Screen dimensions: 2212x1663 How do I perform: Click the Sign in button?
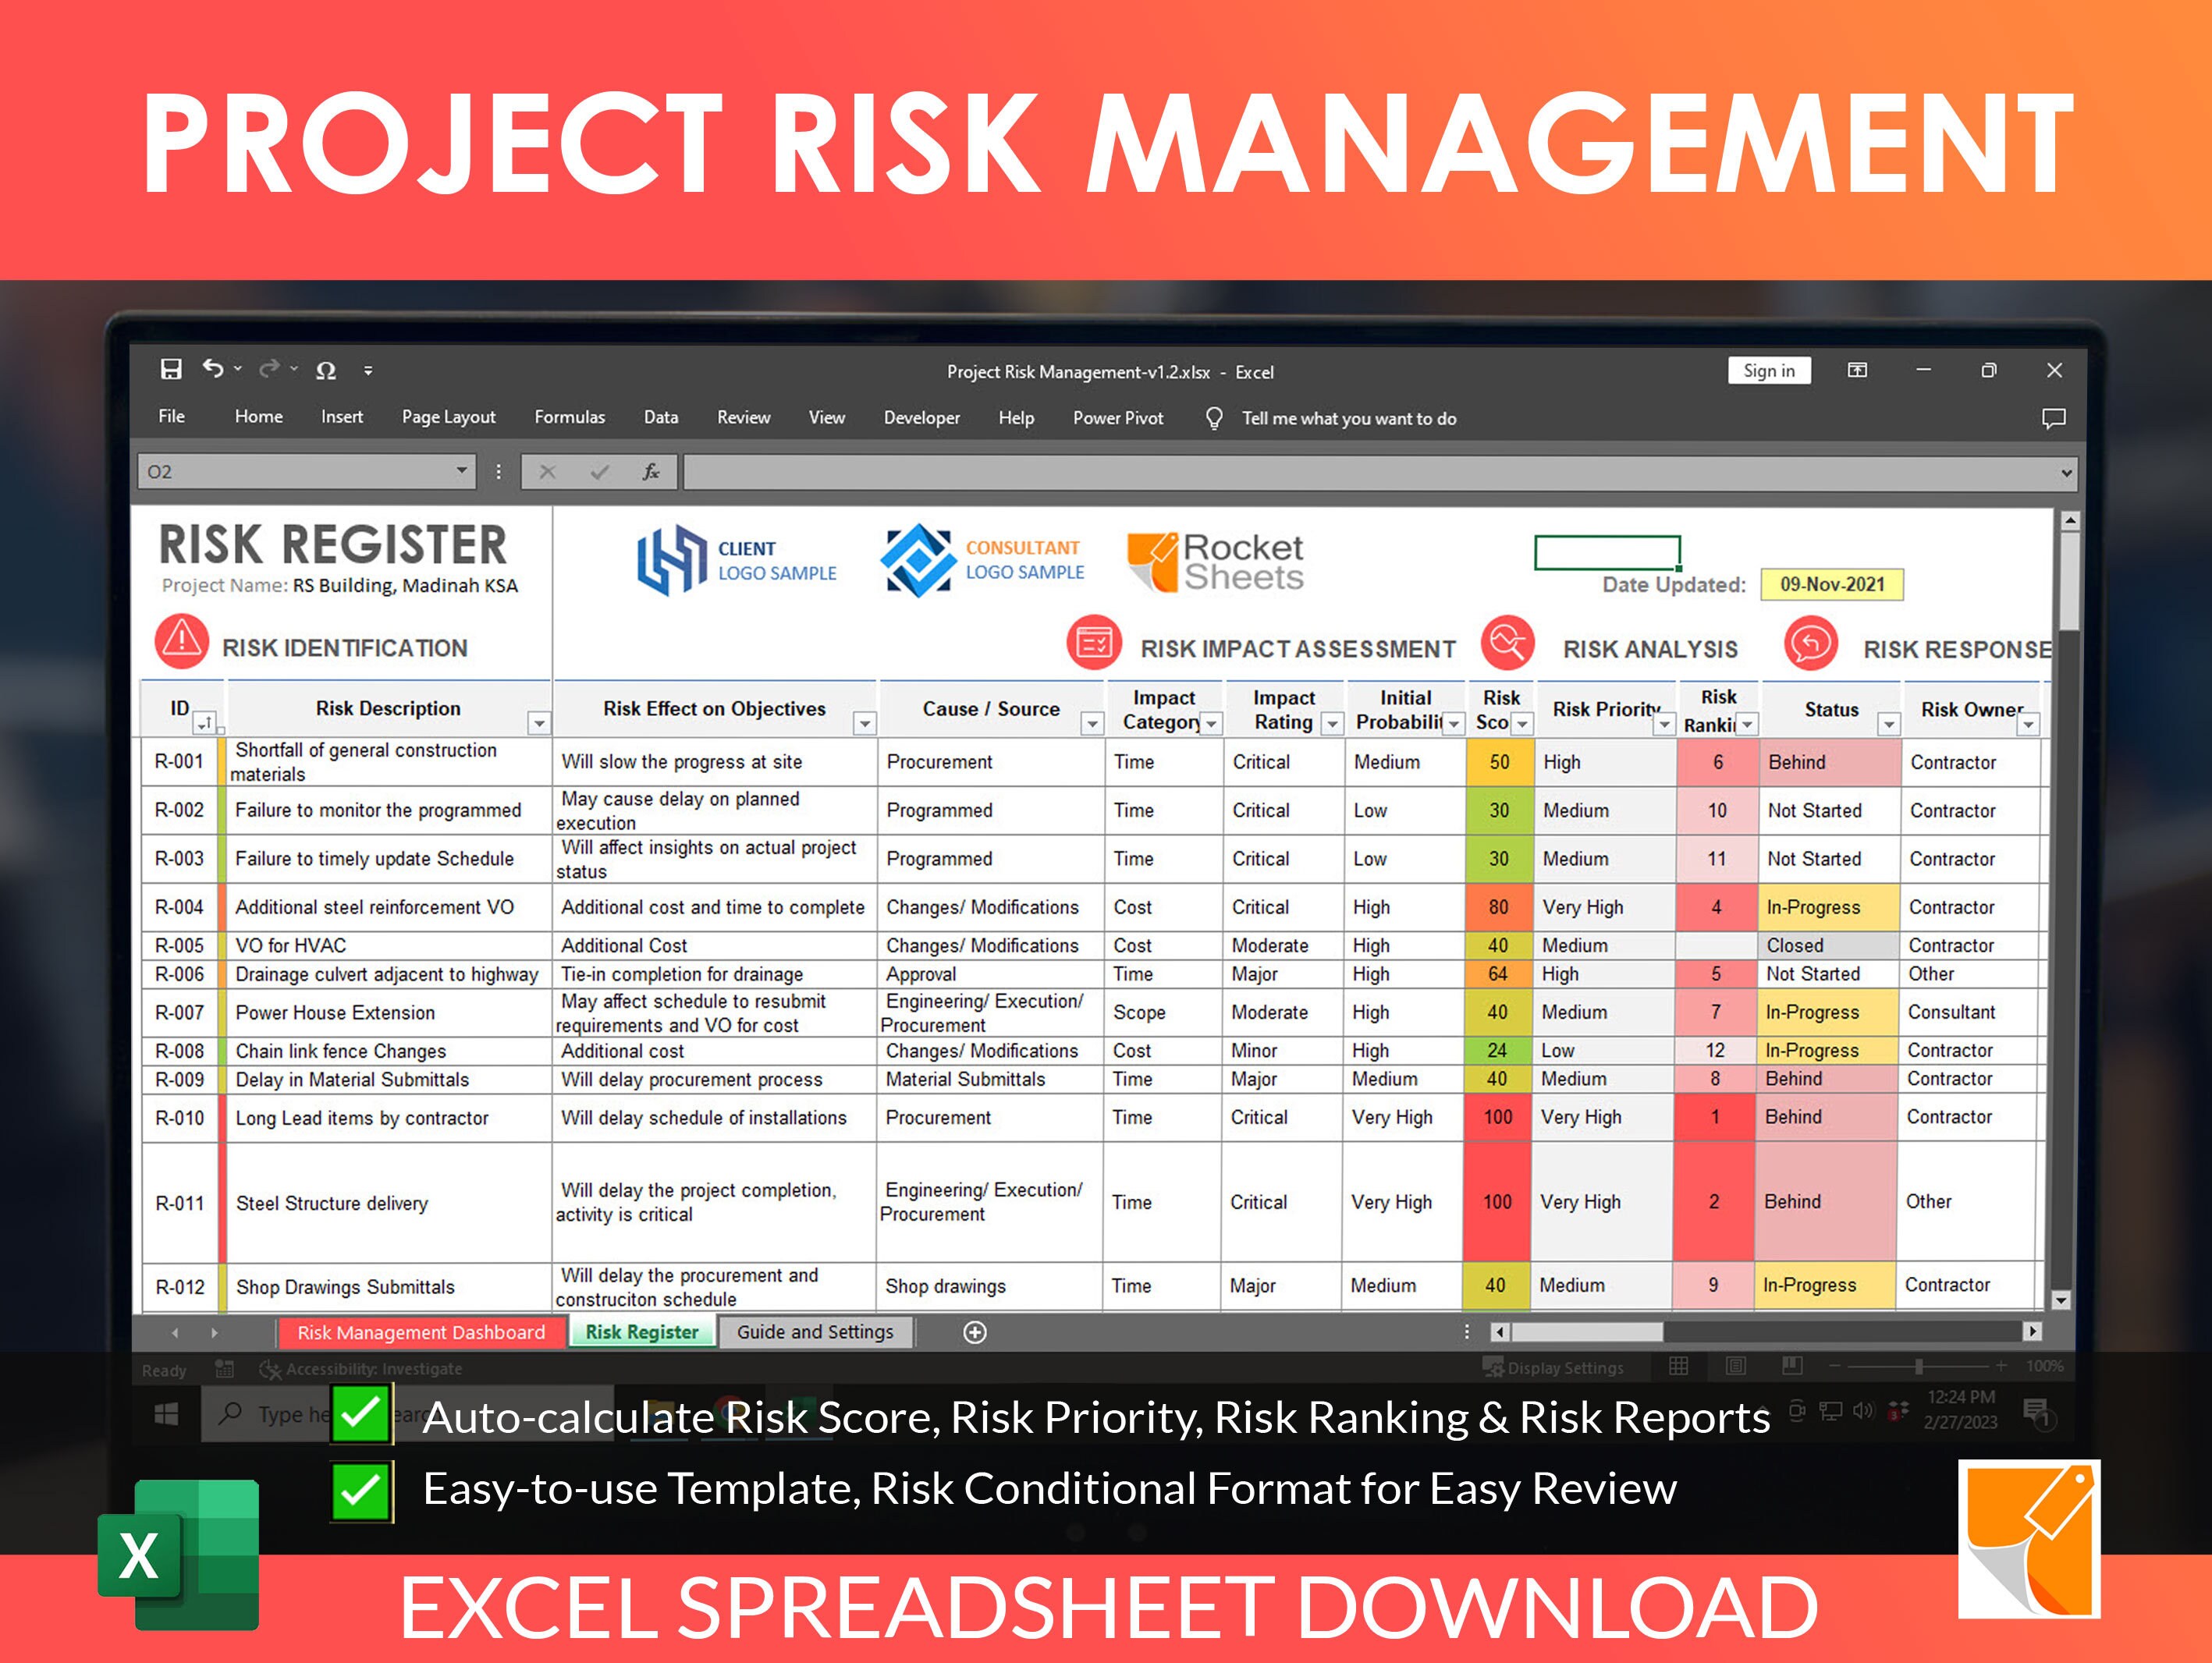point(1769,370)
